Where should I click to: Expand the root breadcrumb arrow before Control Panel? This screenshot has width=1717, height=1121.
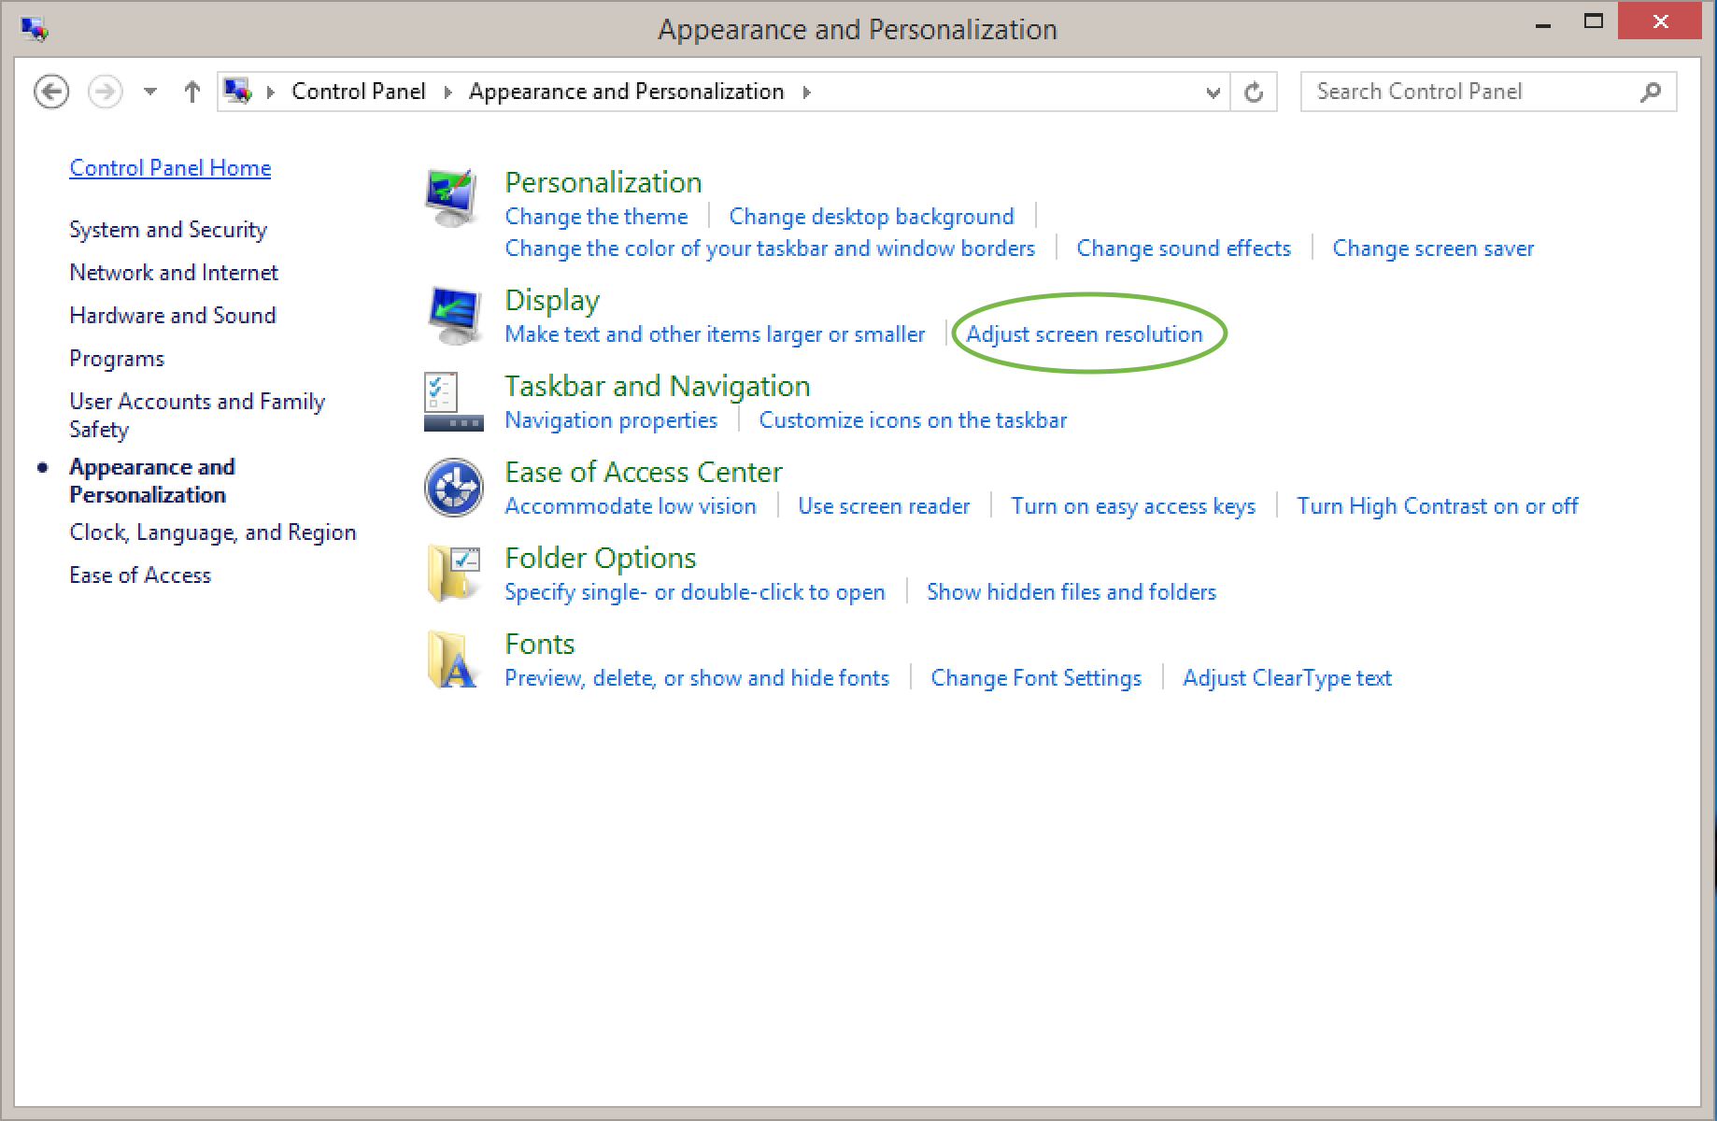[x=270, y=92]
